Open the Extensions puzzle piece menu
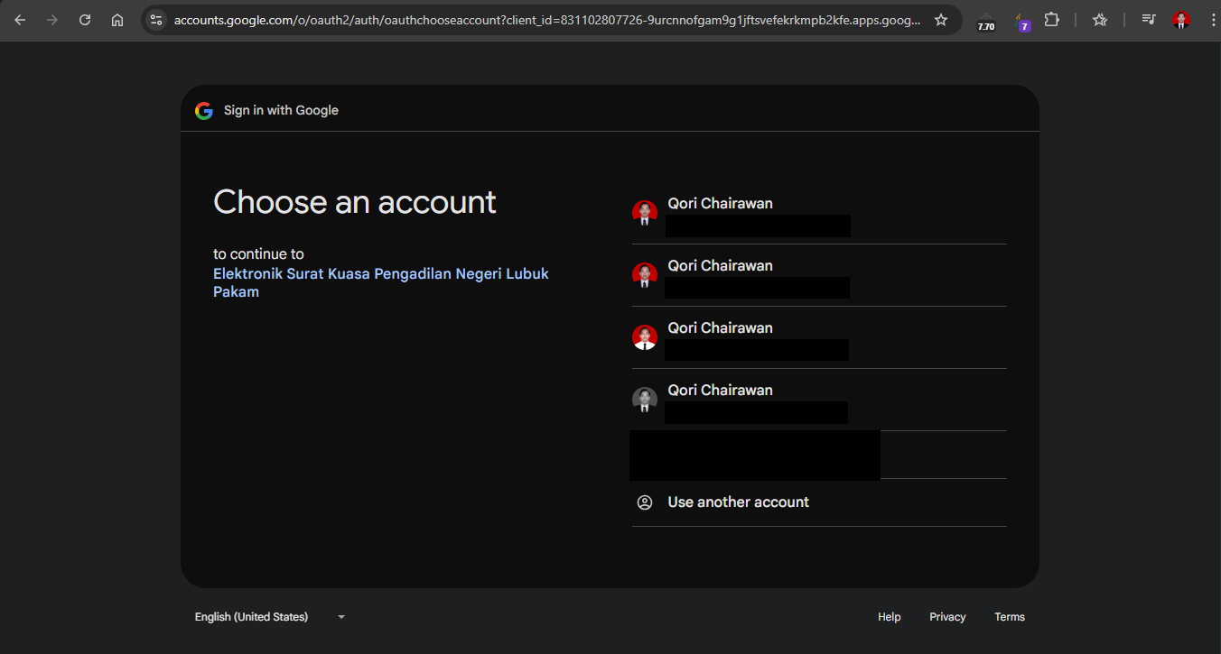 pyautogui.click(x=1051, y=20)
